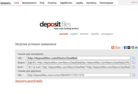Click the Форум code field
This screenshot has width=138, height=98.
[79, 63]
